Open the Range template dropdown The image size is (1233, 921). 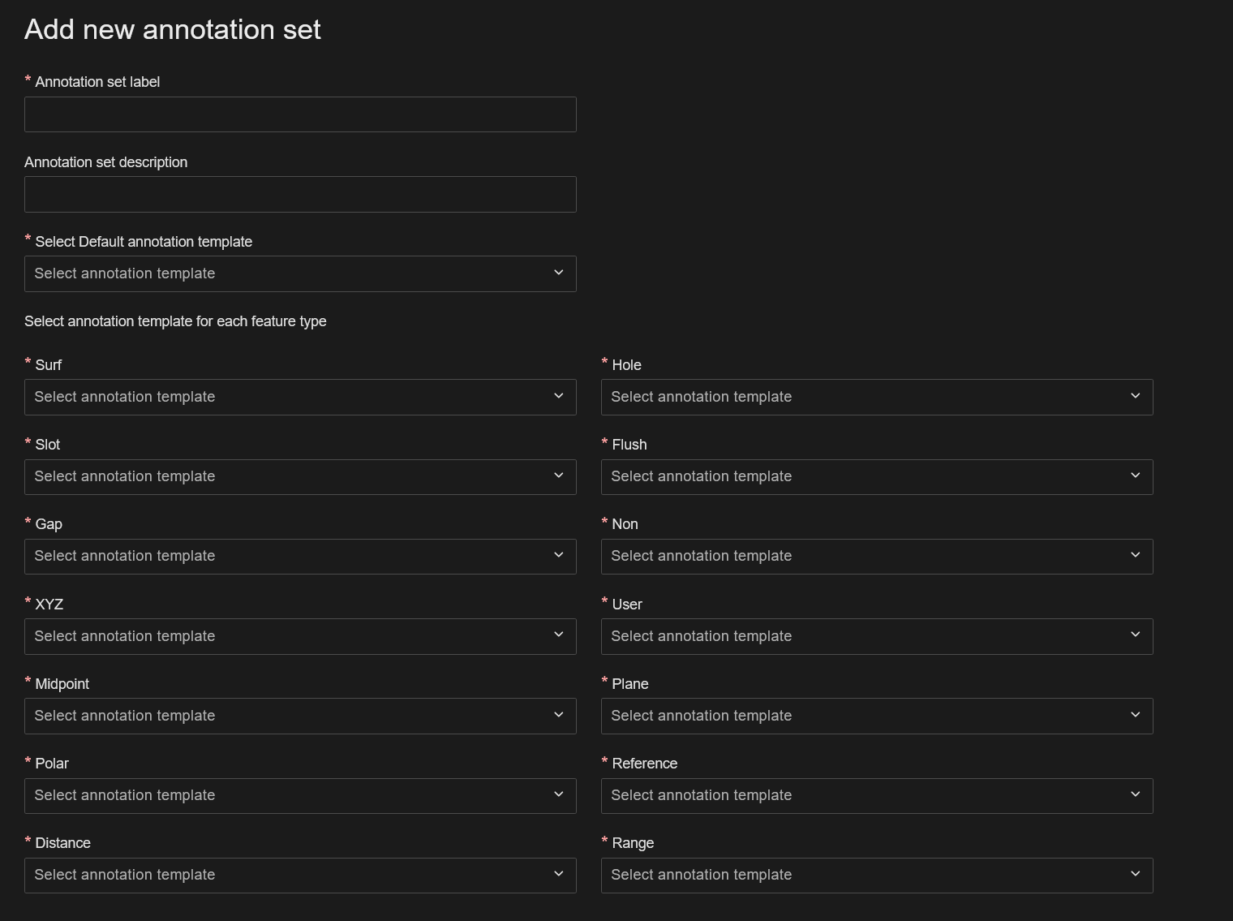click(876, 876)
